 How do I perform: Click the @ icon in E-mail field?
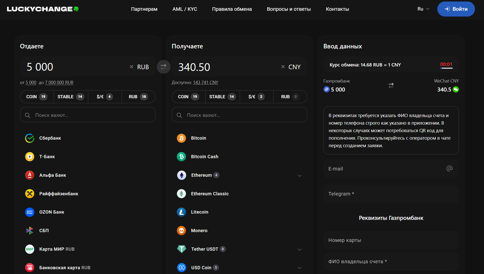pyautogui.click(x=449, y=168)
